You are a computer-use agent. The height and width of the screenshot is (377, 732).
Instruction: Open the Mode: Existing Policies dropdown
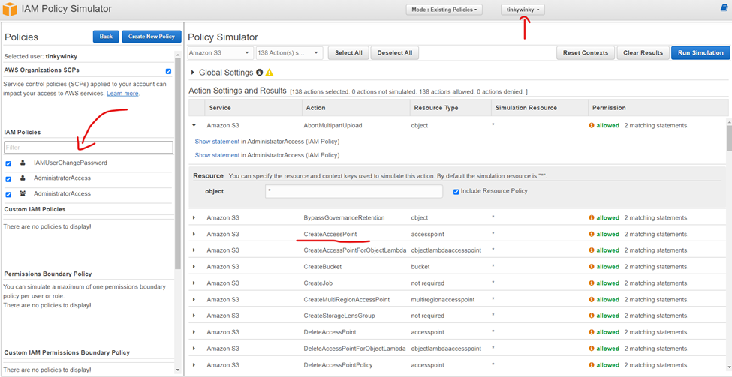tap(444, 10)
